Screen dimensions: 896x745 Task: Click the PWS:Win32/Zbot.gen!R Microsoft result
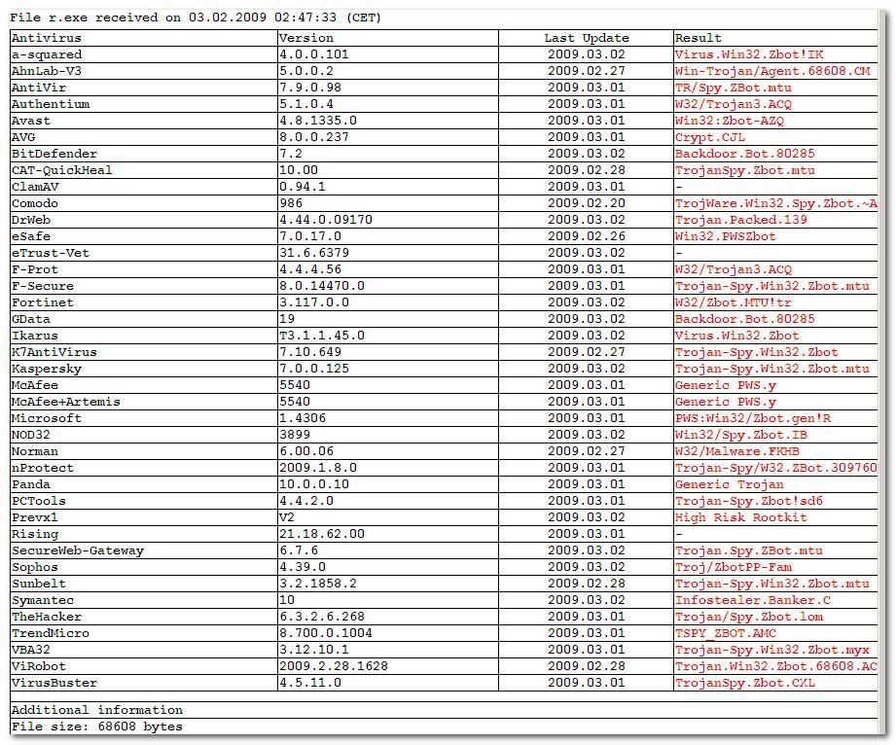click(x=753, y=418)
